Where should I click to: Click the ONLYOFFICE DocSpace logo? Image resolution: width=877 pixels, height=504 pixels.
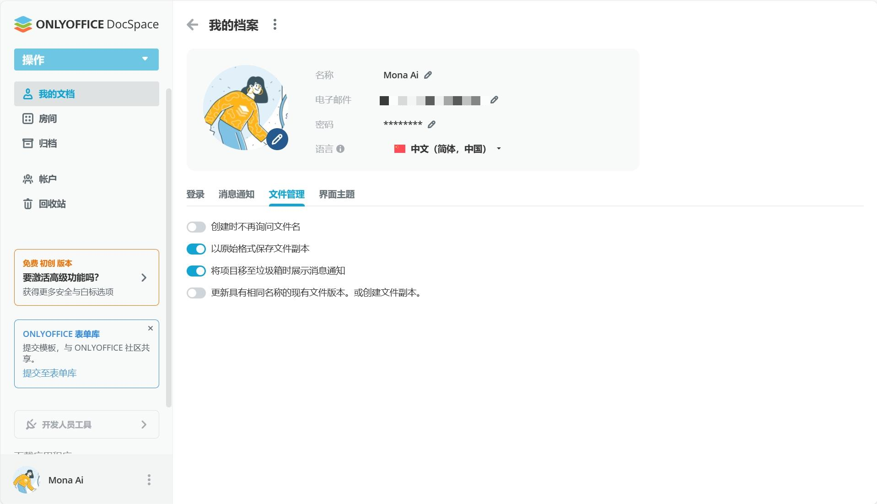[x=86, y=24]
